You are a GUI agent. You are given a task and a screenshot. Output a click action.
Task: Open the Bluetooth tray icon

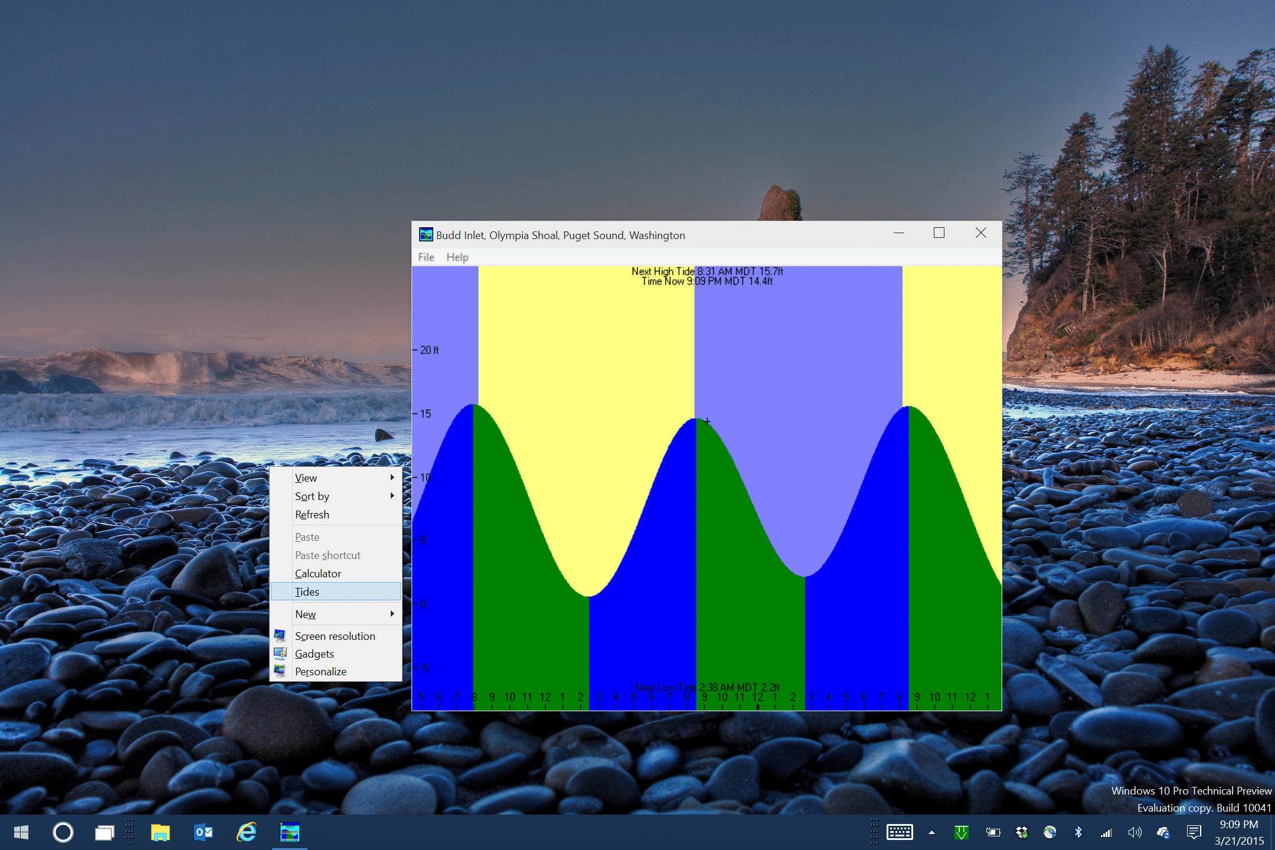(1078, 832)
